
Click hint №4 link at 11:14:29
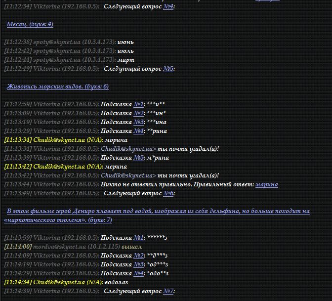point(139,273)
